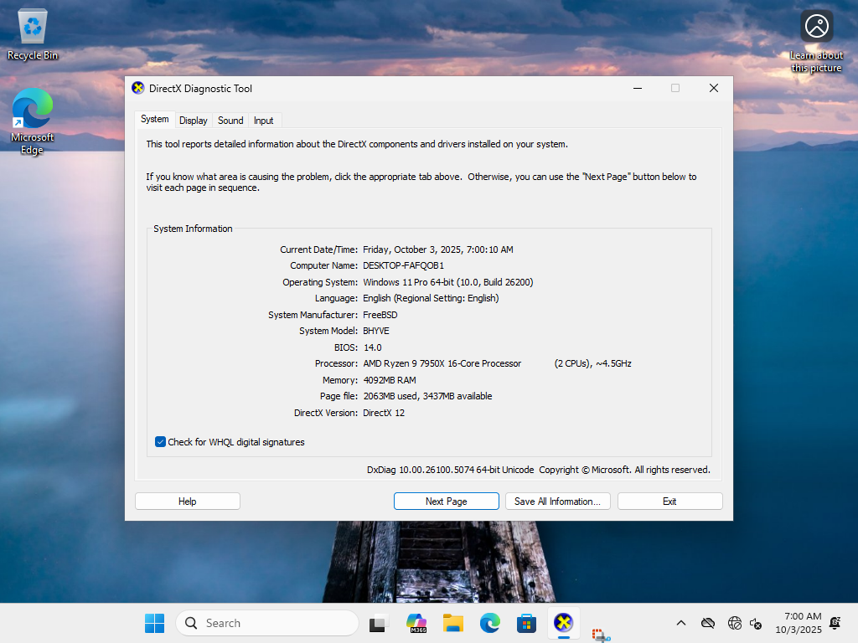Click Save All Information button
The height and width of the screenshot is (643, 858).
point(557,502)
